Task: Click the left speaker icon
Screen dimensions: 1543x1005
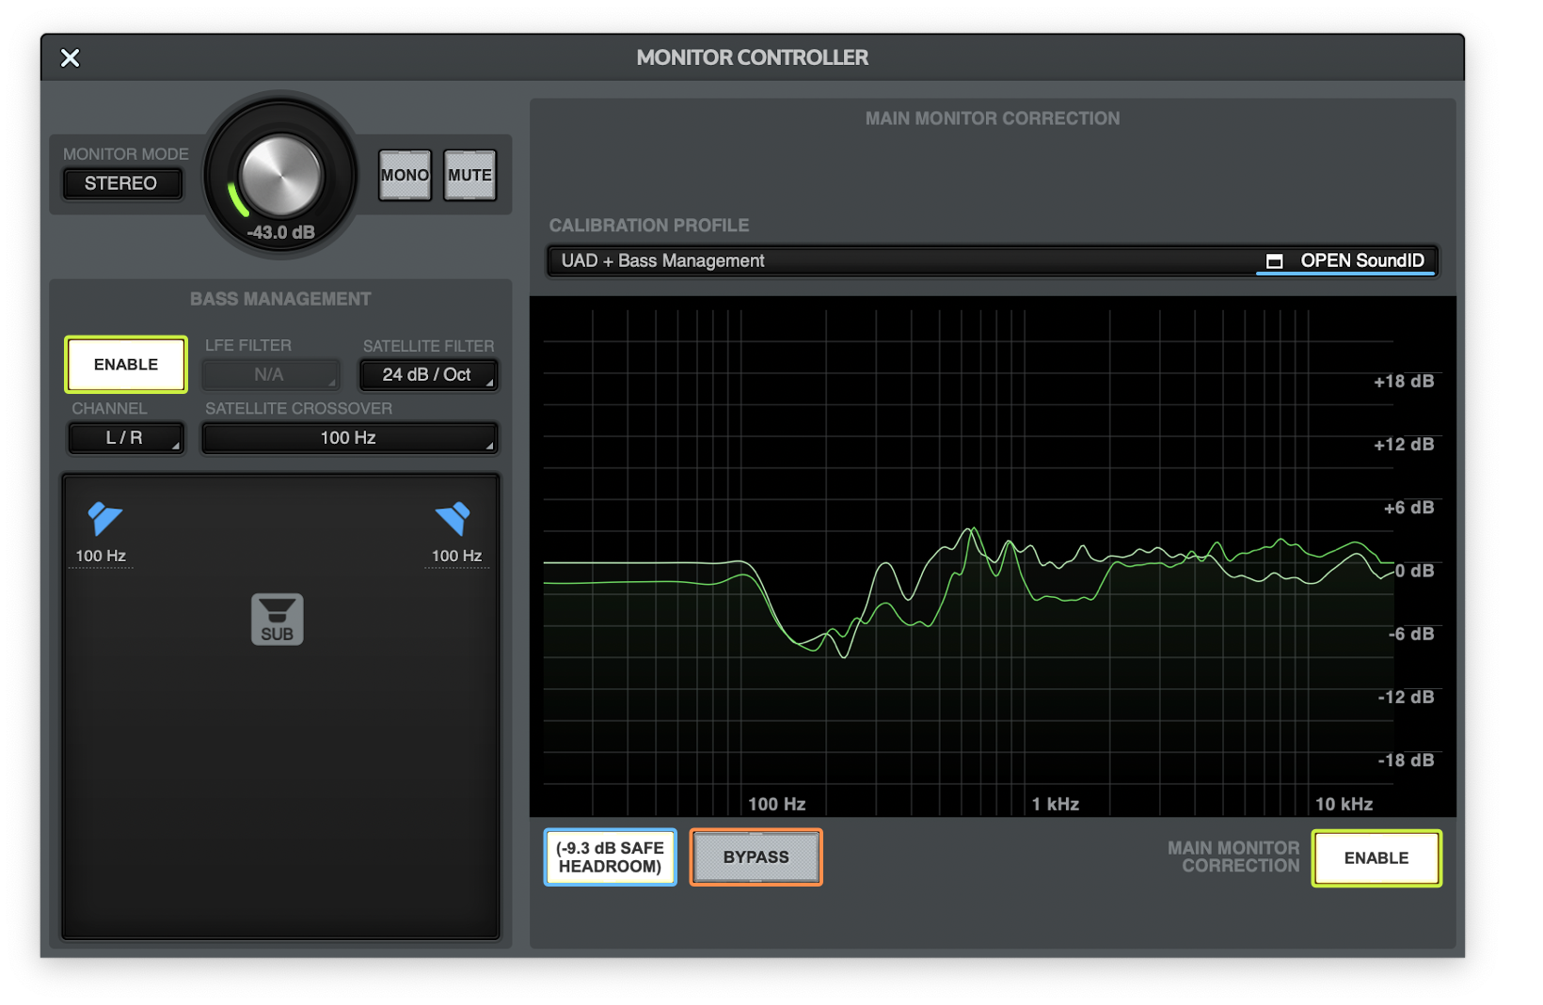Action: (104, 518)
